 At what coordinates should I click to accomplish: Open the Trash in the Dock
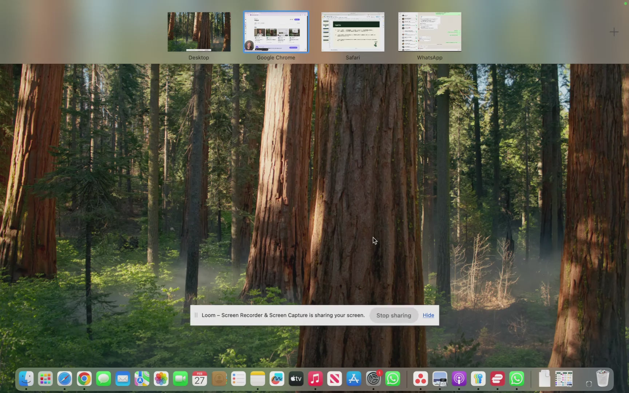pyautogui.click(x=602, y=379)
